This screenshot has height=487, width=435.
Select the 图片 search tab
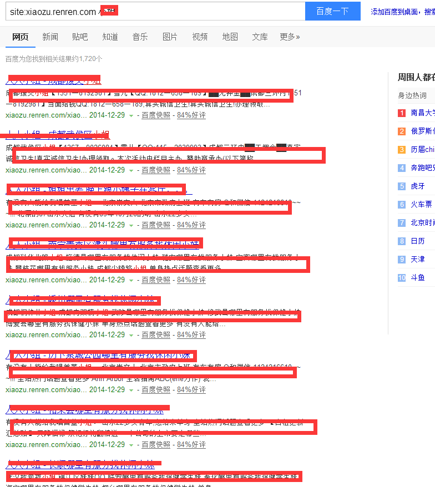[x=170, y=37]
